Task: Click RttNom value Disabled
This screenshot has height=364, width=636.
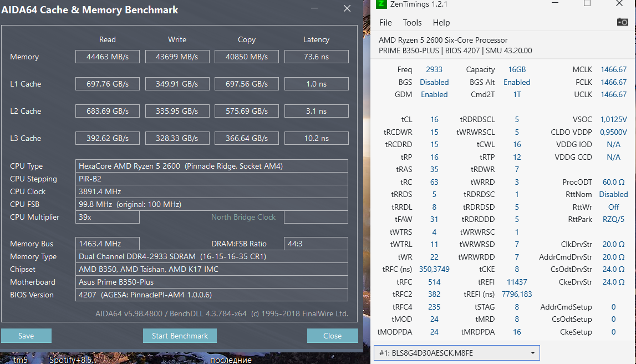Action: pyautogui.click(x=613, y=194)
